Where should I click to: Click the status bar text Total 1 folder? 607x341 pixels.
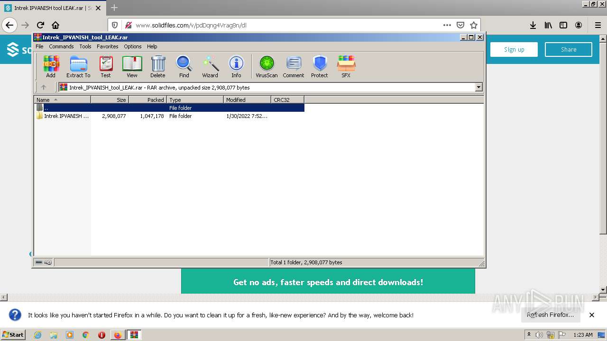[x=306, y=262]
